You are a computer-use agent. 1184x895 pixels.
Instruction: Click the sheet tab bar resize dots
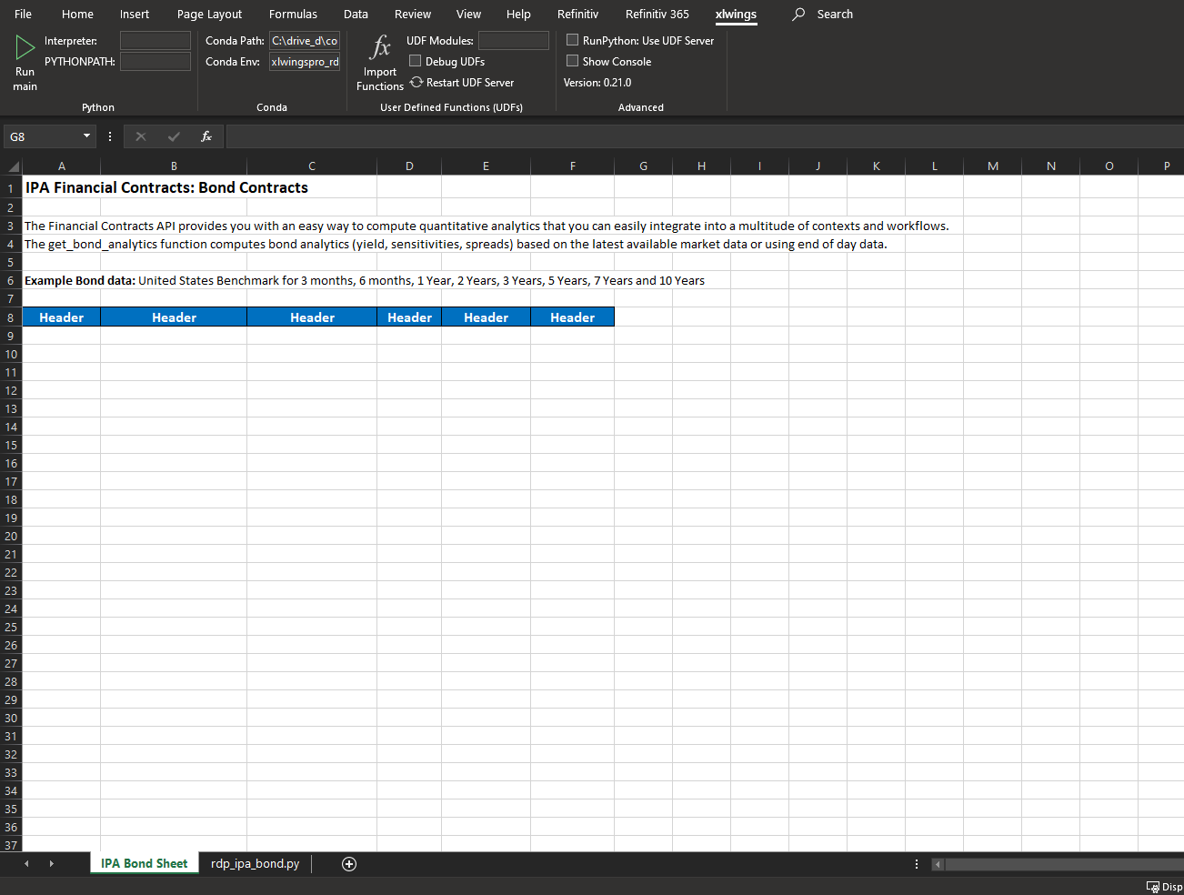coord(917,864)
